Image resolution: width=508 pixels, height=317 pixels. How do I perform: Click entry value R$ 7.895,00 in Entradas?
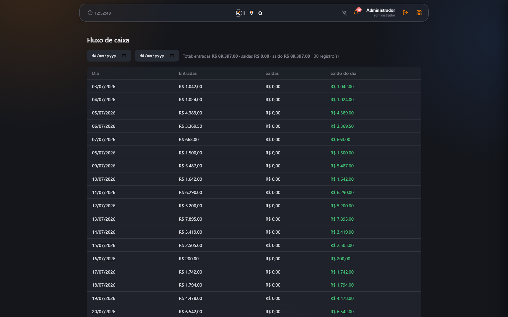click(x=190, y=219)
